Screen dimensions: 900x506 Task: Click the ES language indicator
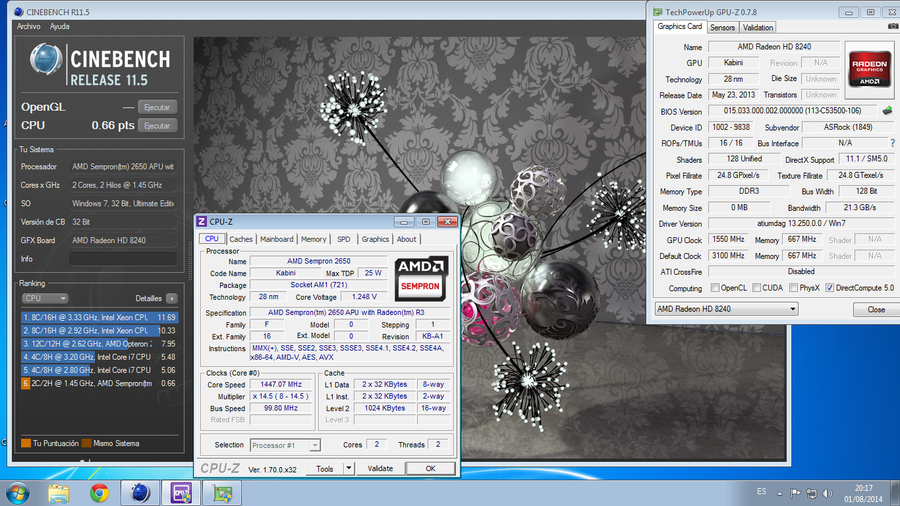pos(762,492)
